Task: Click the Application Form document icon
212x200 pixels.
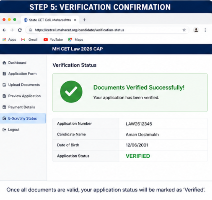Action: point(4,74)
